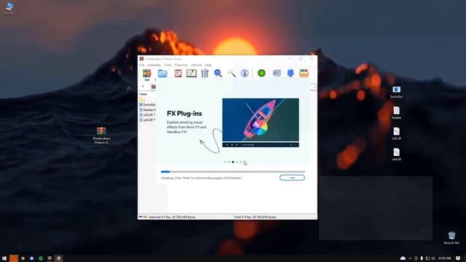Select the last carousel page dot
Viewport: 466px width, 262px height.
pyautogui.click(x=241, y=162)
